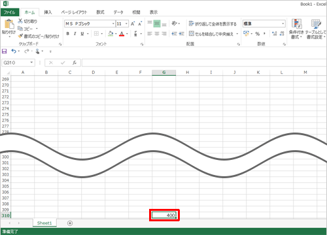Activate the Format Painter brush icon
Viewport: 327px width, 235px height.
[x=20, y=36]
